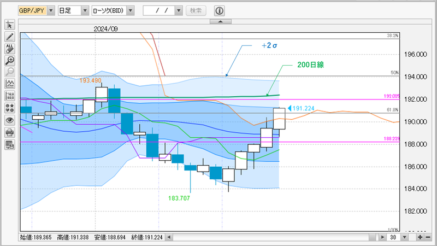The height and width of the screenshot is (246, 437).
Task: Select the pencil drawing tool
Action: pyautogui.click(x=9, y=37)
